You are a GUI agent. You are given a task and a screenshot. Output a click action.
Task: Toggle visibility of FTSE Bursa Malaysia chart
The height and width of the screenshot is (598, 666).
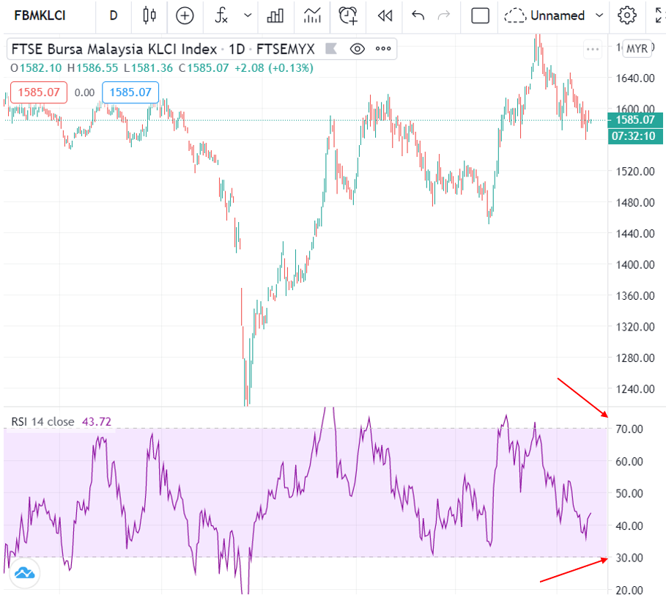[357, 49]
